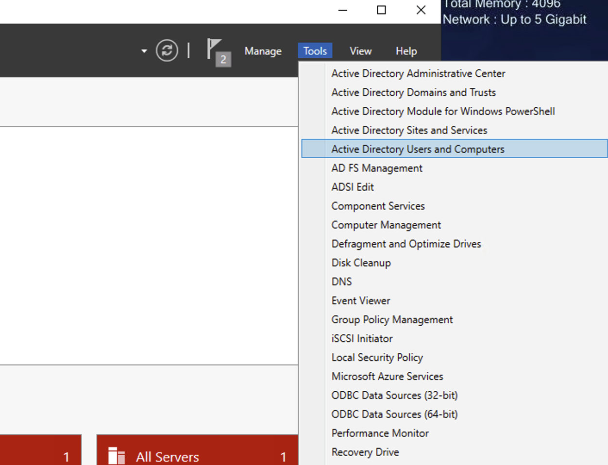
Task: Open Group Policy Management
Action: point(455,319)
